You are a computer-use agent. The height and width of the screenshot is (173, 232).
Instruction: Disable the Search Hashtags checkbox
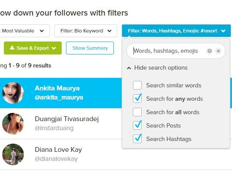(x=137, y=139)
